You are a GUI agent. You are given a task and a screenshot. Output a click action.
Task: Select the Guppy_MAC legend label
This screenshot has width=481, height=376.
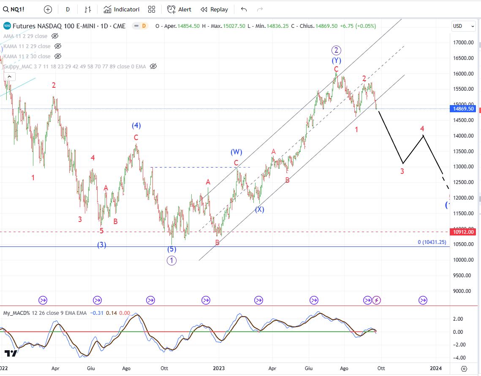coord(75,67)
